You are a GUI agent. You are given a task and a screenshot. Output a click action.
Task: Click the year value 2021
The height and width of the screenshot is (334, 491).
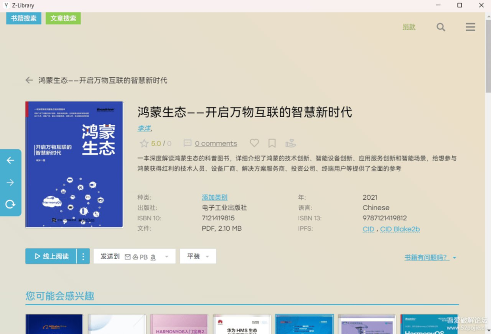(370, 197)
